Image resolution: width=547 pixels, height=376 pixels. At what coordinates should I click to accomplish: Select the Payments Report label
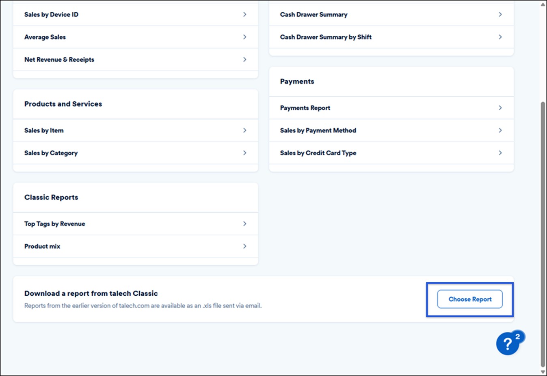[305, 108]
